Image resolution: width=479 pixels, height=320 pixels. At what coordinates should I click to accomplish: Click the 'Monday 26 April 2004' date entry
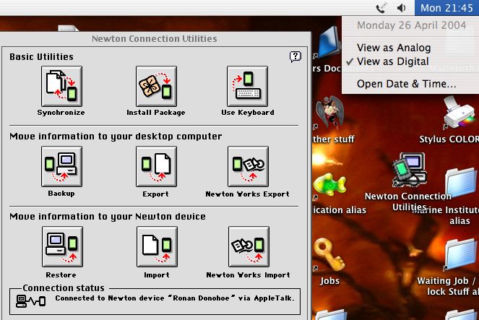pyautogui.click(x=412, y=25)
